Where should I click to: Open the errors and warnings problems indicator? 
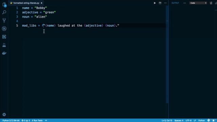coord(26,121)
